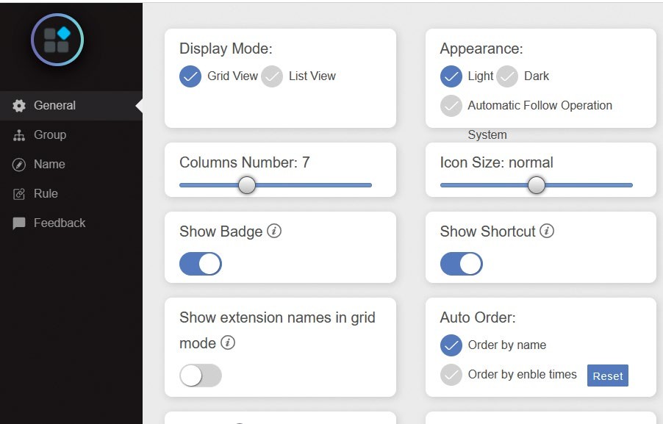The height and width of the screenshot is (424, 663).
Task: Click the Reset button
Action: point(608,376)
